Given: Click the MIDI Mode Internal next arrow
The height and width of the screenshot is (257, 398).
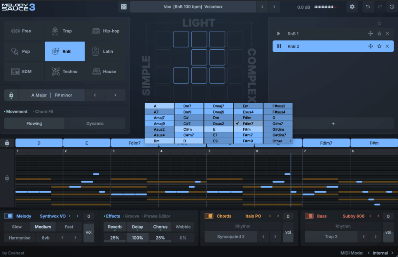Looking at the screenshot, I should (x=392, y=253).
